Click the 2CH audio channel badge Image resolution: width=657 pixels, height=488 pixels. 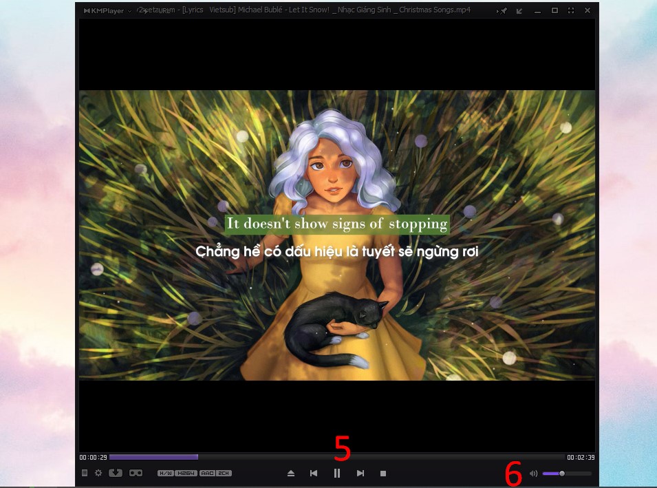click(x=224, y=474)
